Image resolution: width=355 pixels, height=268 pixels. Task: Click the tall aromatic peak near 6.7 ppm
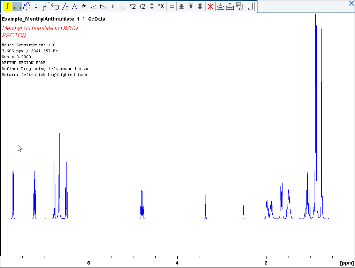click(x=59, y=173)
